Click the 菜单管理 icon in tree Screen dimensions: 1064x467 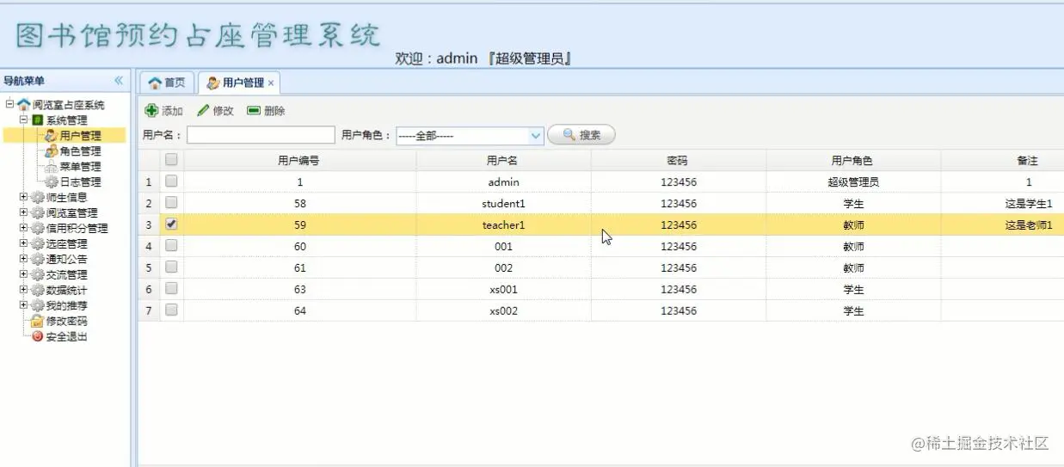(x=52, y=166)
